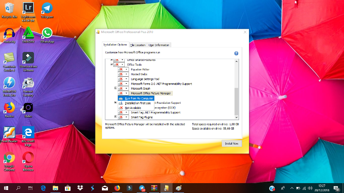Click the scroll down arrow of feature list
This screenshot has height=193, width=344.
point(236,117)
